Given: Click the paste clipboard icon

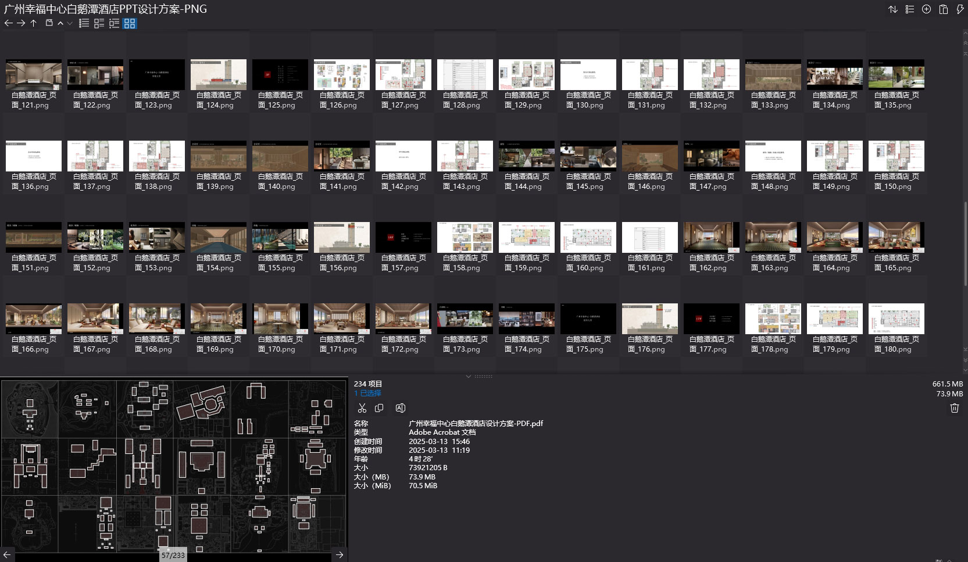Looking at the screenshot, I should click(944, 9).
